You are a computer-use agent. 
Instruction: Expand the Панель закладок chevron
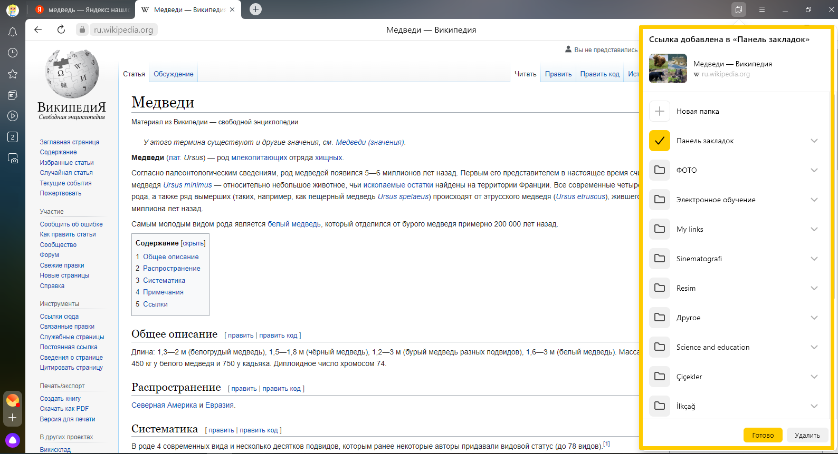(814, 141)
